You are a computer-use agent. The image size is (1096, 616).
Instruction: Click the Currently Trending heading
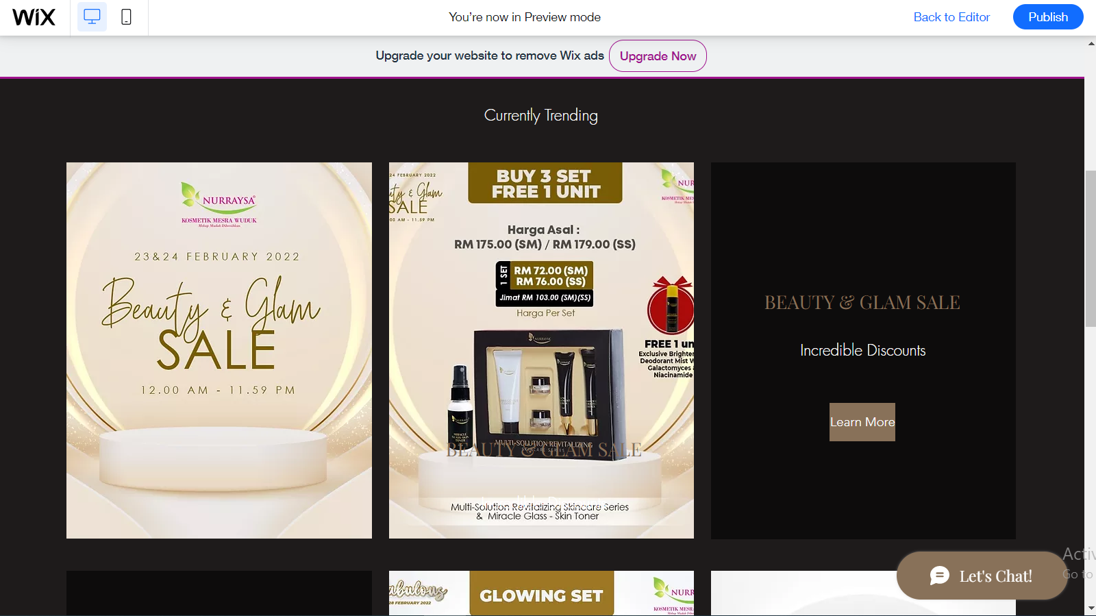(x=541, y=115)
